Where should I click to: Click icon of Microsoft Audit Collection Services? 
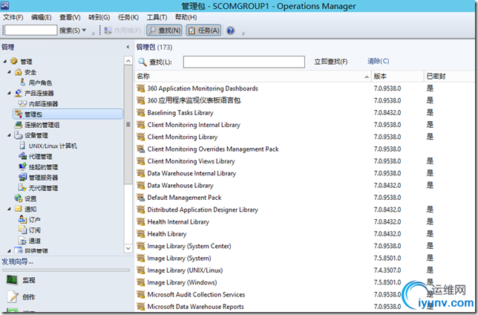[140, 294]
